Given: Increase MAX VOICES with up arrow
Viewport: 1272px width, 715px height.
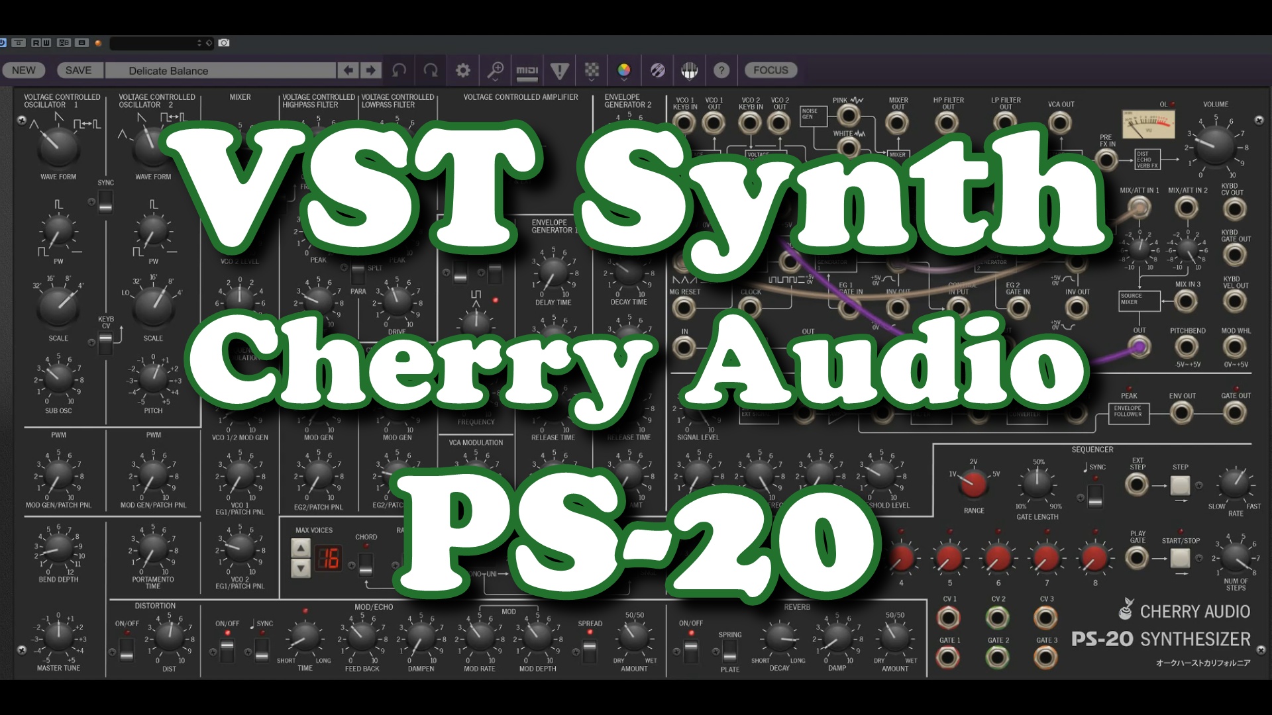Looking at the screenshot, I should 301,548.
